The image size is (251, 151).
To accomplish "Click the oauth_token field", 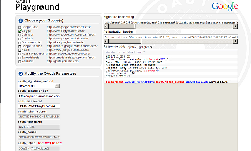I will pos(39,148).
